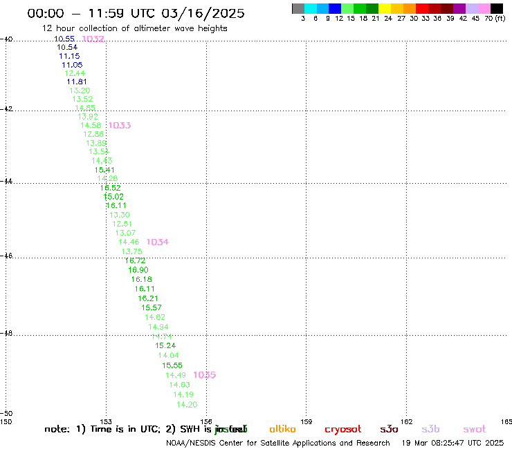Click the 'cryosat' satellite legend label
Screen dimensions: 512x449
click(343, 430)
